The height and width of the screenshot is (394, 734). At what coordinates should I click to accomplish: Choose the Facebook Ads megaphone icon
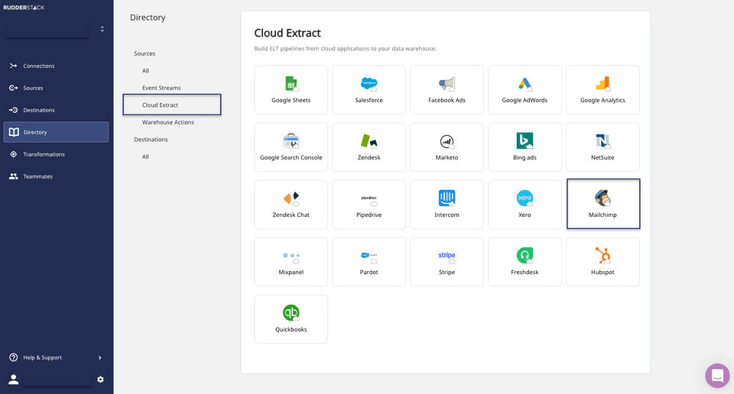(447, 84)
